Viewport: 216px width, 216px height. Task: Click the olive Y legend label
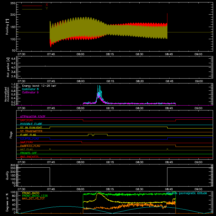point(47,8)
